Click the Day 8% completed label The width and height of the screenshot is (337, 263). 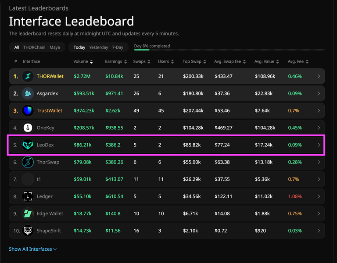coord(152,46)
